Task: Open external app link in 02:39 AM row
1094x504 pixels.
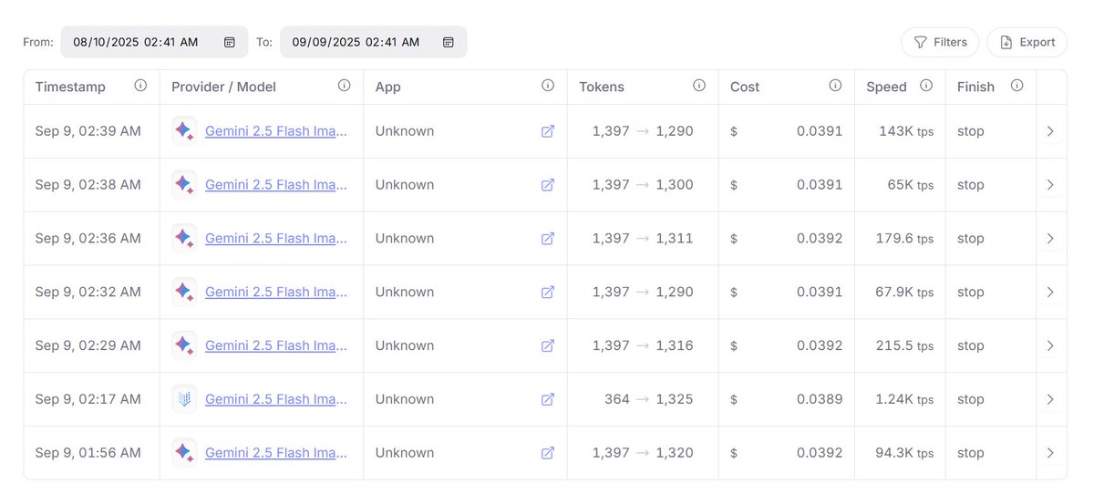Action: coord(548,131)
